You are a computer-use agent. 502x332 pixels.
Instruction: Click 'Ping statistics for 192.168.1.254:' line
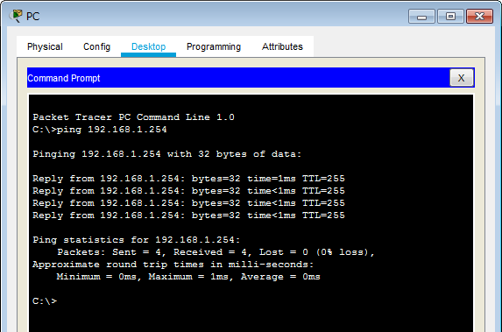click(x=137, y=240)
